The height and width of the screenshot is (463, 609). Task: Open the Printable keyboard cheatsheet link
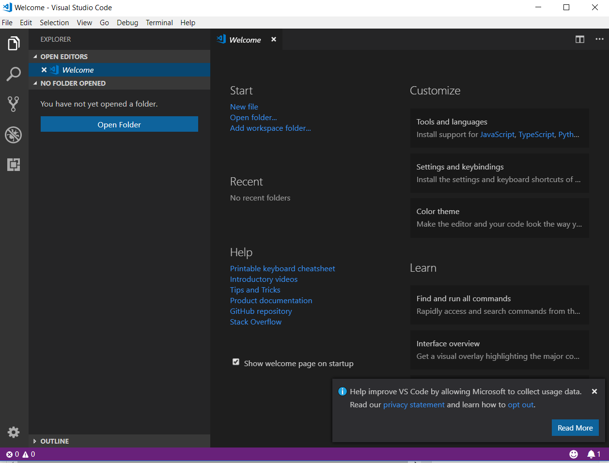coord(282,268)
